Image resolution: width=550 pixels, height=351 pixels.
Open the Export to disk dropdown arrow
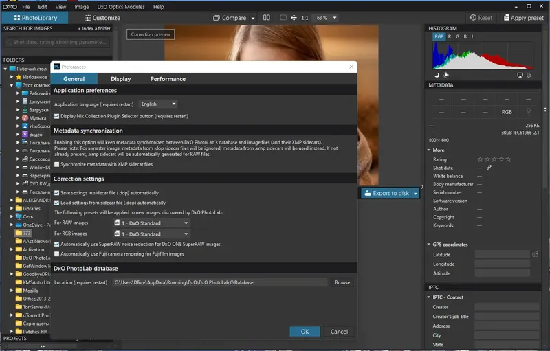[x=416, y=193]
